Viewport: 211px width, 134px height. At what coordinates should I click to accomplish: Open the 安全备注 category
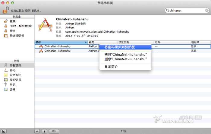[x=15, y=75]
